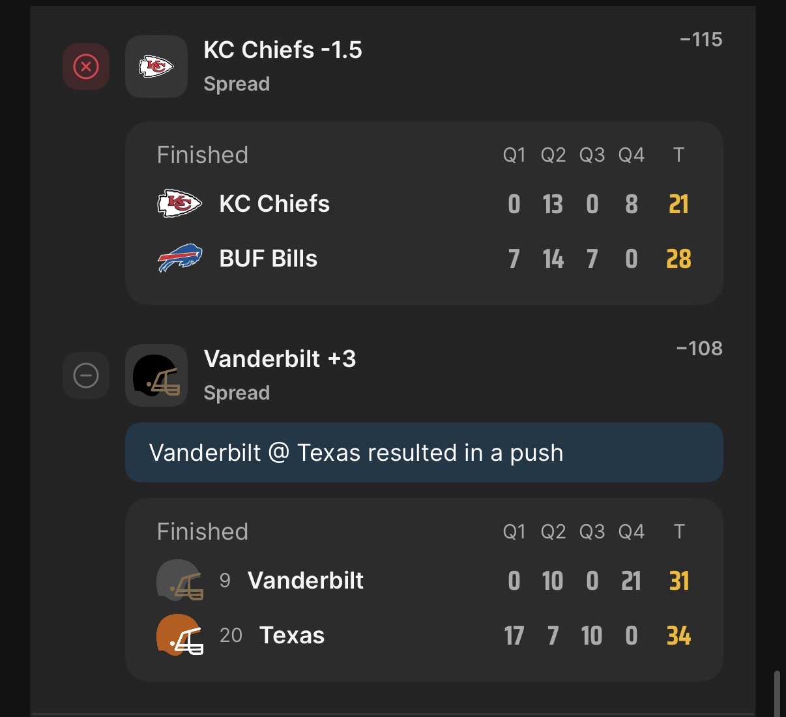This screenshot has height=717, width=786.
Task: Click the Finished status above the Chiefs row
Action: [x=203, y=155]
